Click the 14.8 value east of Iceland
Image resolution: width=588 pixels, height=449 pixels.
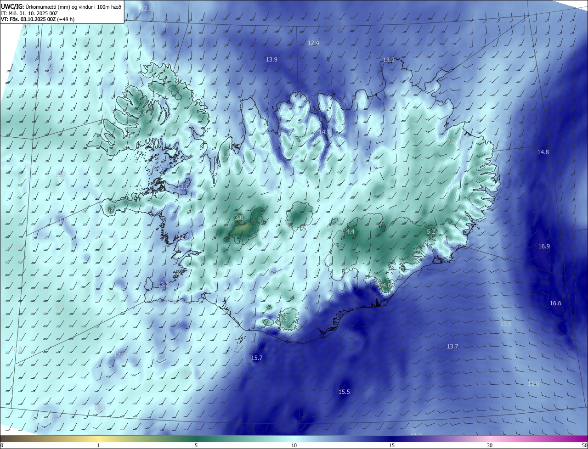coord(543,152)
